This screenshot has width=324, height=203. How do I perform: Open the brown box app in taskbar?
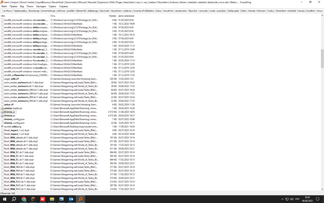(33, 199)
